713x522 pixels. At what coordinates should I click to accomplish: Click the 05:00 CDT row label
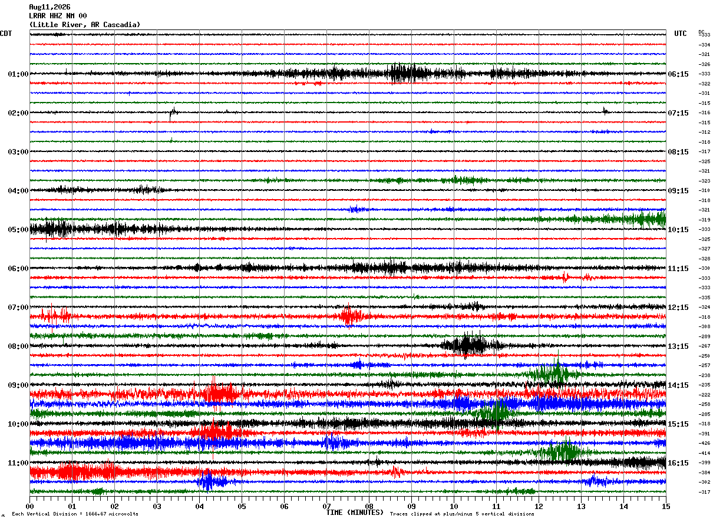[18, 230]
